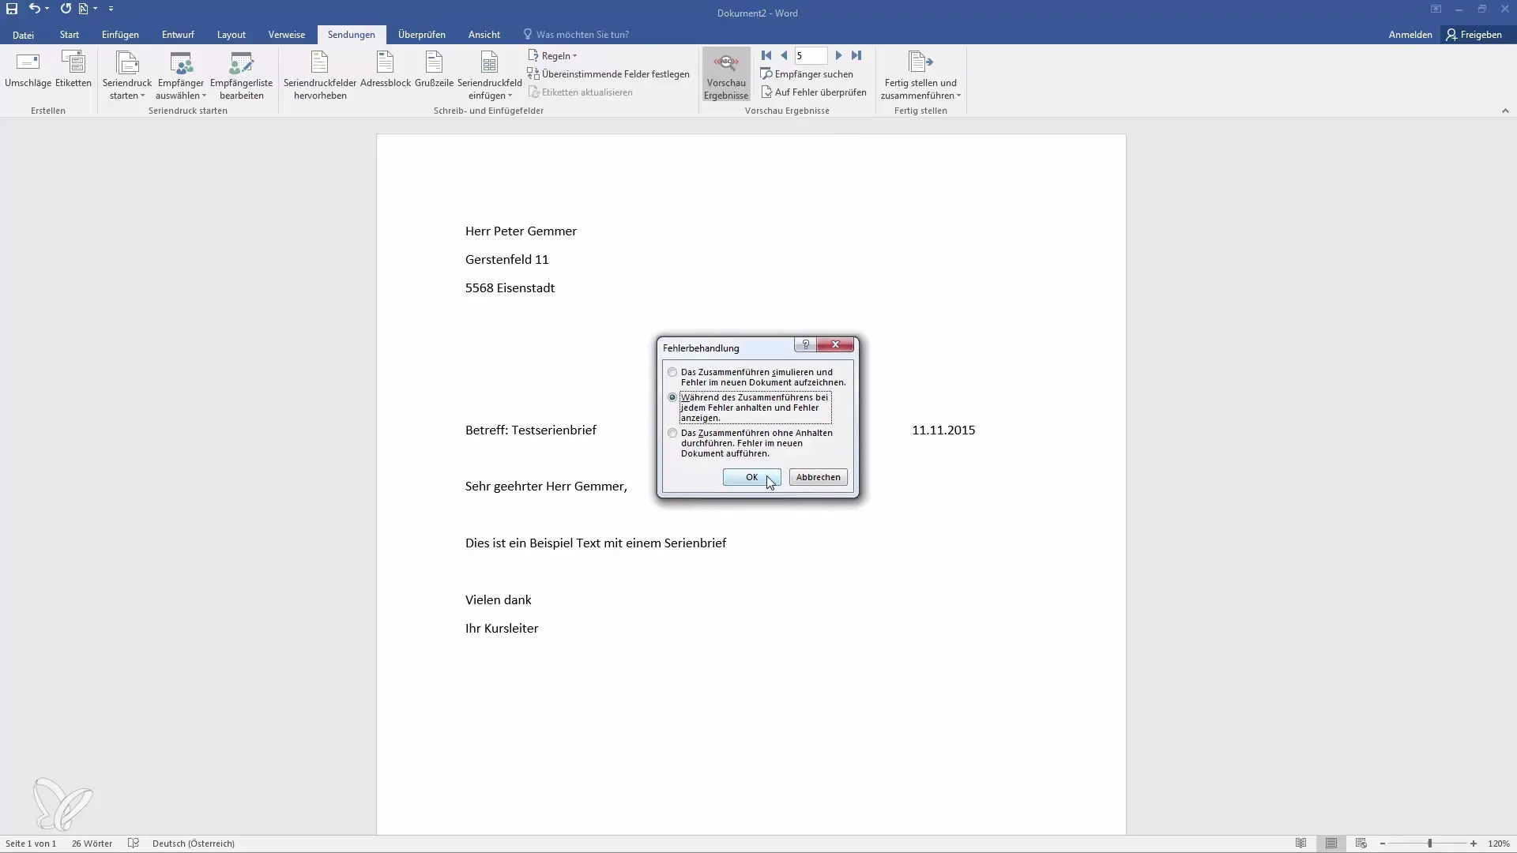Click the zoom in plus button
This screenshot has width=1517, height=853.
click(x=1474, y=844)
